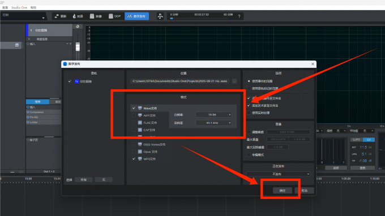
Task: Click the Update toolbar icon
Action: pyautogui.click(x=57, y=16)
